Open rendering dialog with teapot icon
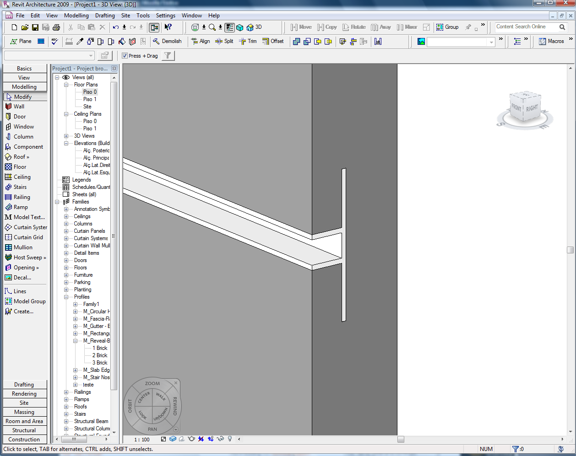This screenshot has height=456, width=576. coord(191,439)
